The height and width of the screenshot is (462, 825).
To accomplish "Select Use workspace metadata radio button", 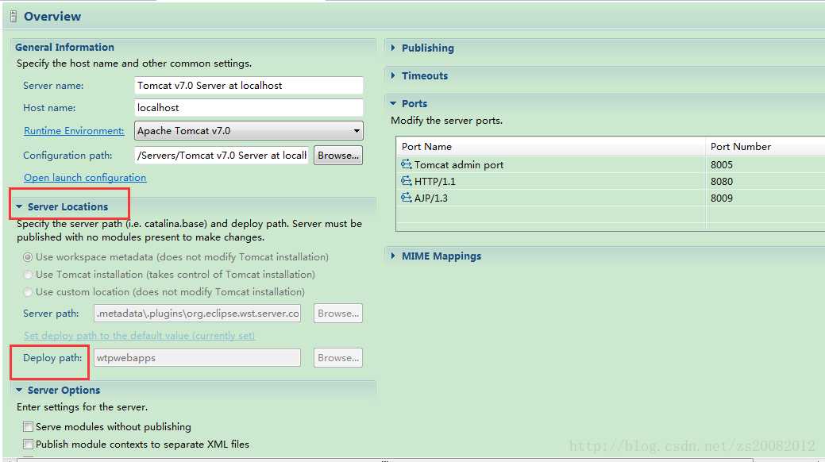I will 28,257.
